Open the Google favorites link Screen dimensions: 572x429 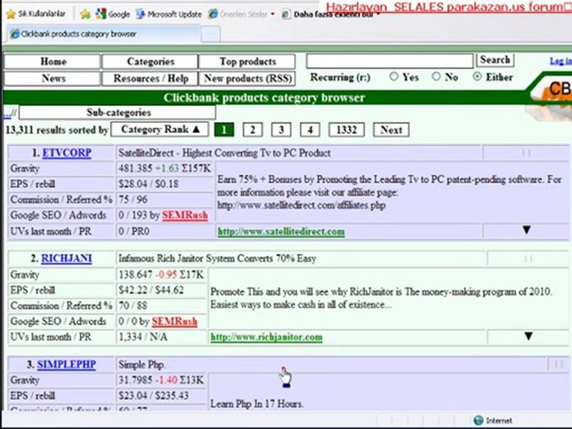[113, 14]
